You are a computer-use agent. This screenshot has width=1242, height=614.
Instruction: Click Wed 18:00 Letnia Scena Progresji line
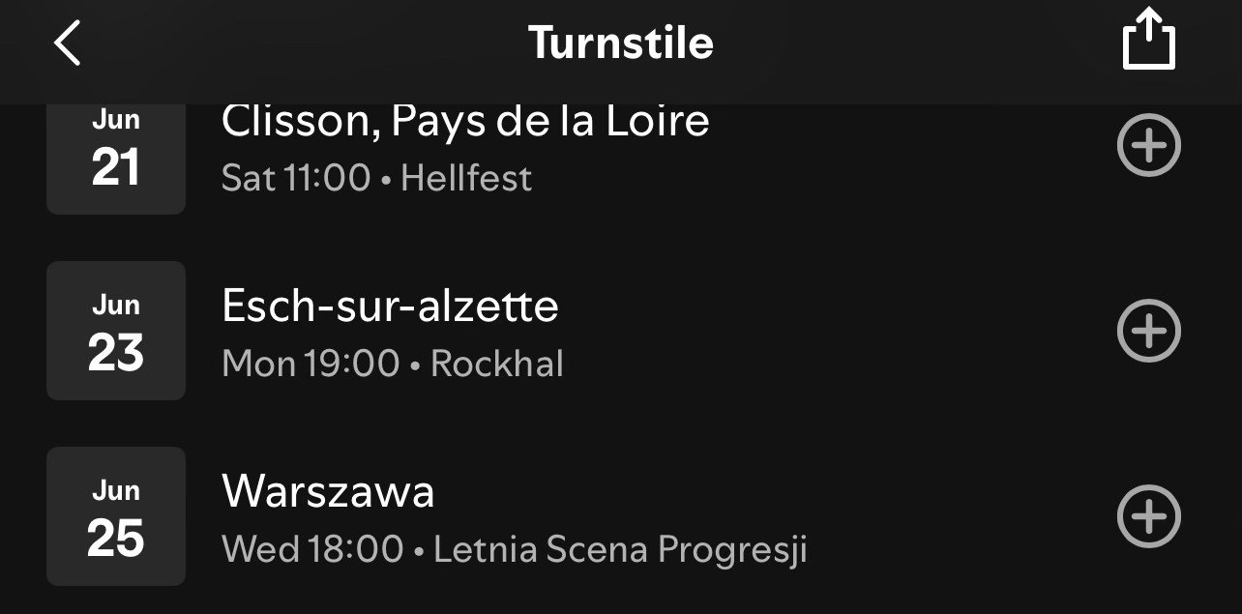coord(515,549)
